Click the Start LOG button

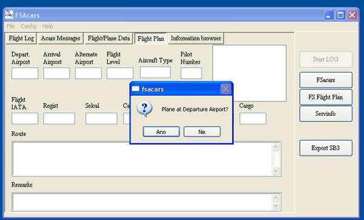[x=326, y=59]
